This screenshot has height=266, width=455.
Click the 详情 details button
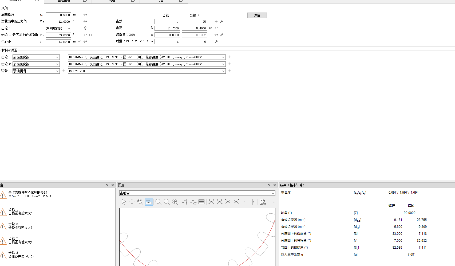tap(257, 15)
